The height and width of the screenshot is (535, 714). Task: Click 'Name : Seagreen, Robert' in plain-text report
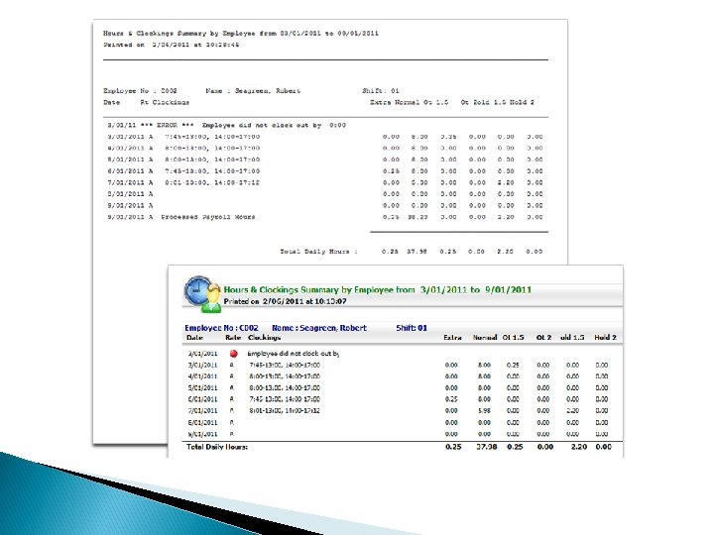[253, 91]
